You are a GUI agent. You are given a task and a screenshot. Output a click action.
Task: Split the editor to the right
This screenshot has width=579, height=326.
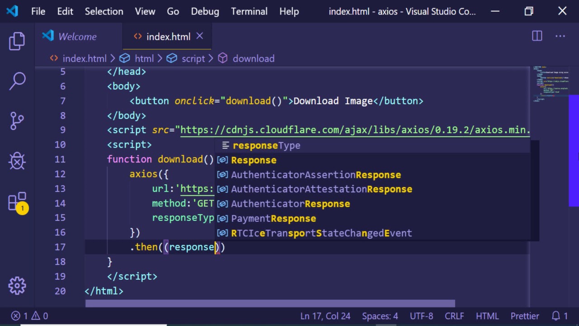tap(537, 36)
